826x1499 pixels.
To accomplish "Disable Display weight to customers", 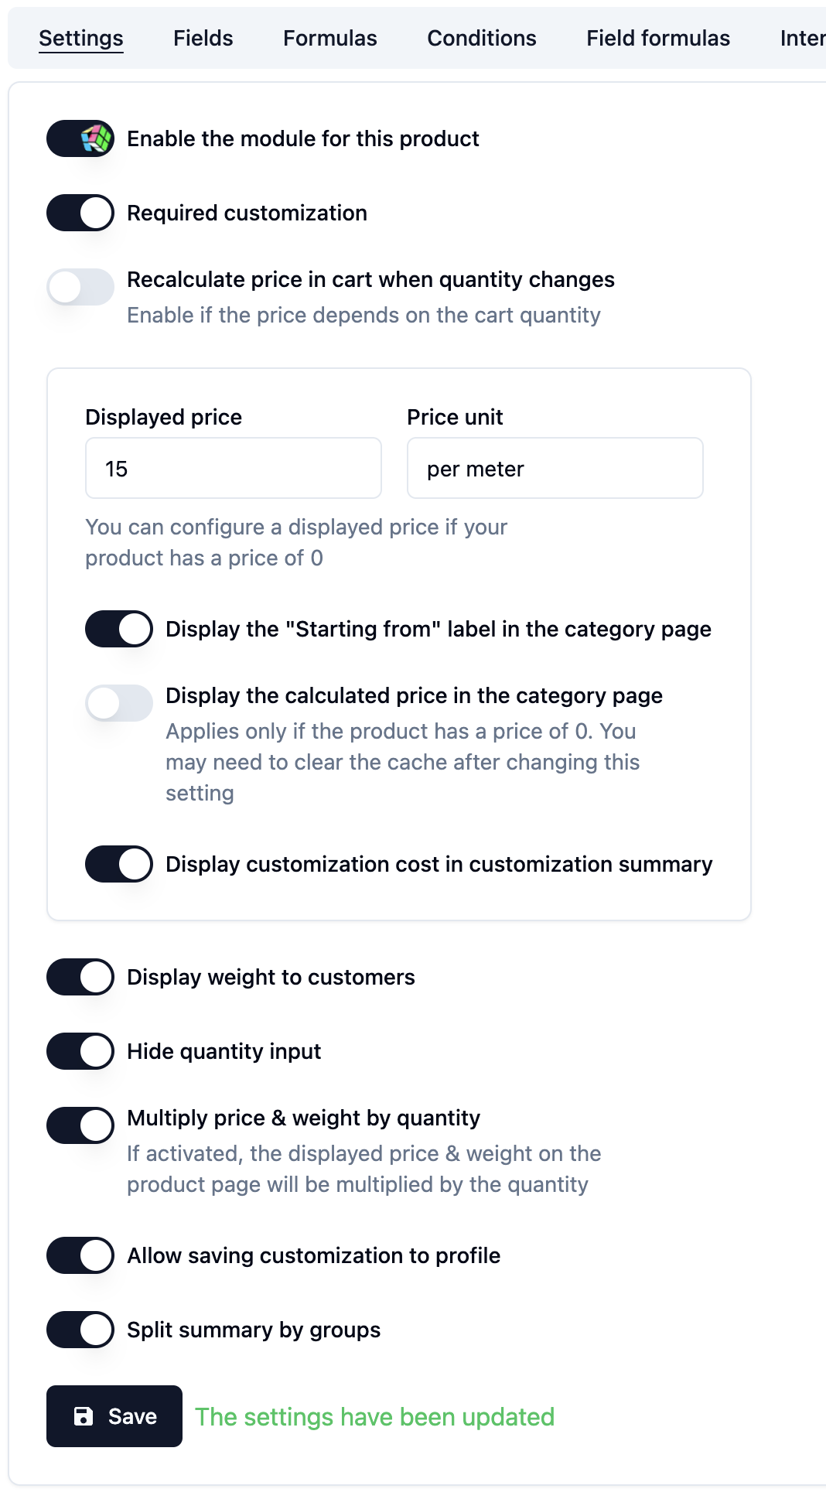I will (80, 976).
